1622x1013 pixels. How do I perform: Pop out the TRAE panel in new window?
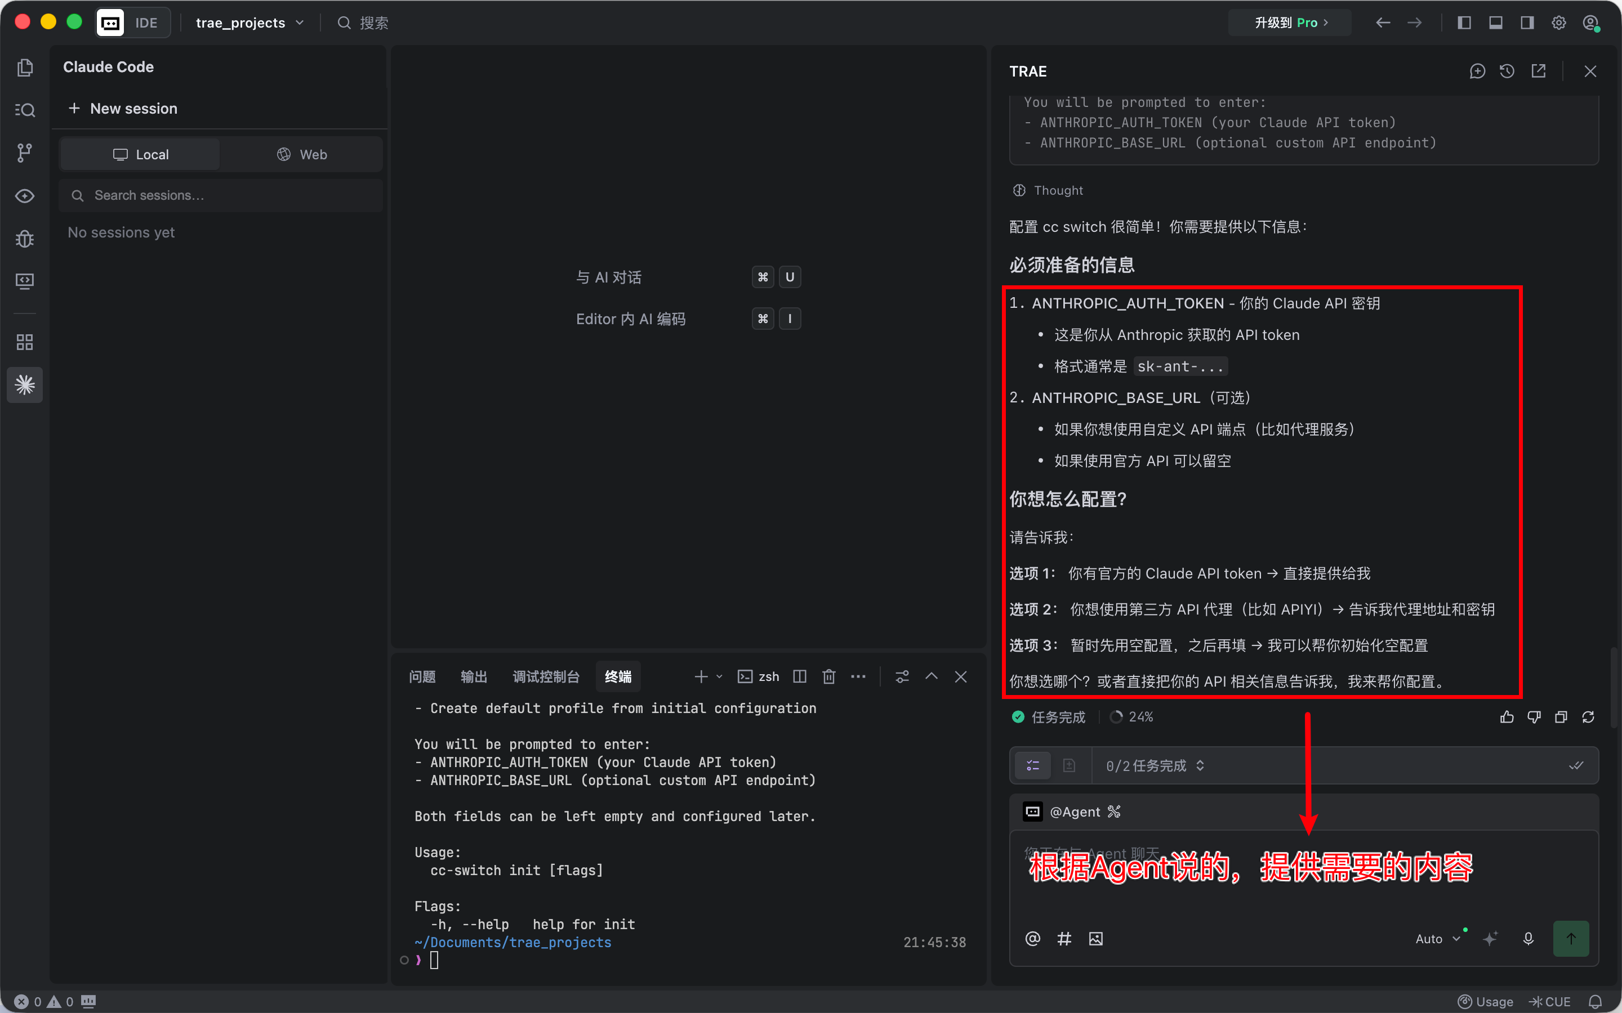pyautogui.click(x=1539, y=71)
